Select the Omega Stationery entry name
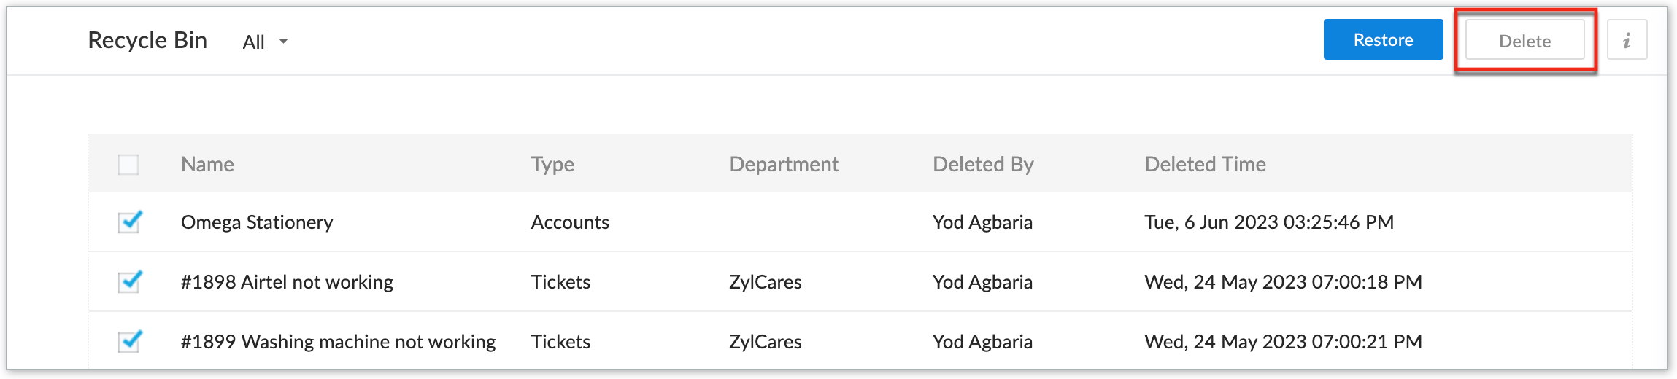The width and height of the screenshot is (1677, 379). 257,222
